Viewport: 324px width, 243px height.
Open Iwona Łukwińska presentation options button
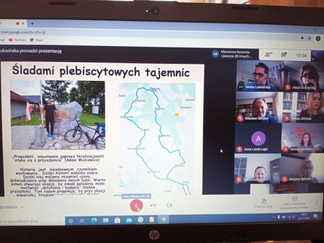[x=294, y=201]
